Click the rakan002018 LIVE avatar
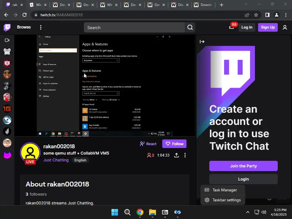This screenshot has height=219, width=292. (30, 153)
